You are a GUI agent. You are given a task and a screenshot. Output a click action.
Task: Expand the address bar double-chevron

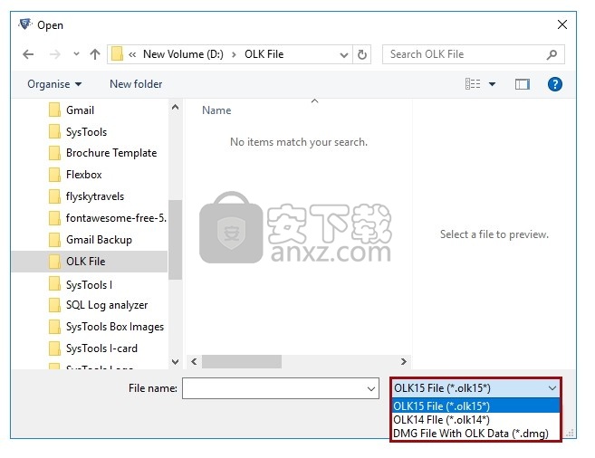pyautogui.click(x=132, y=55)
